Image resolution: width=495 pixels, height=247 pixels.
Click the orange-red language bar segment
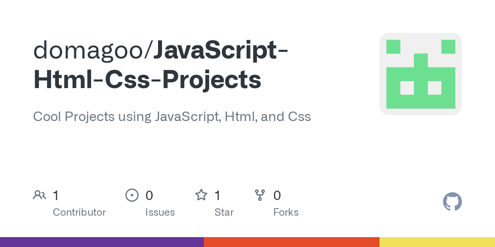click(291, 242)
